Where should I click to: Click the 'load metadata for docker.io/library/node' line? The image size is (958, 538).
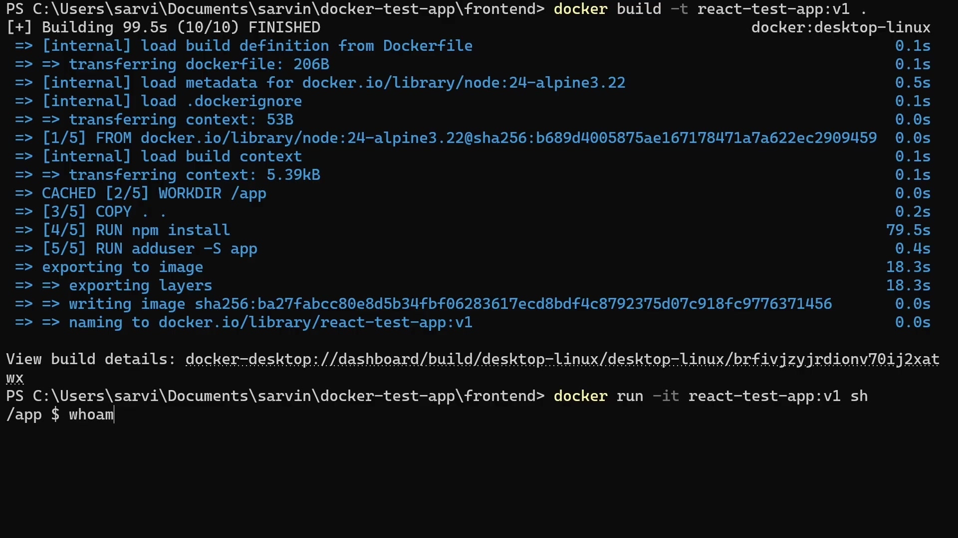tap(320, 83)
